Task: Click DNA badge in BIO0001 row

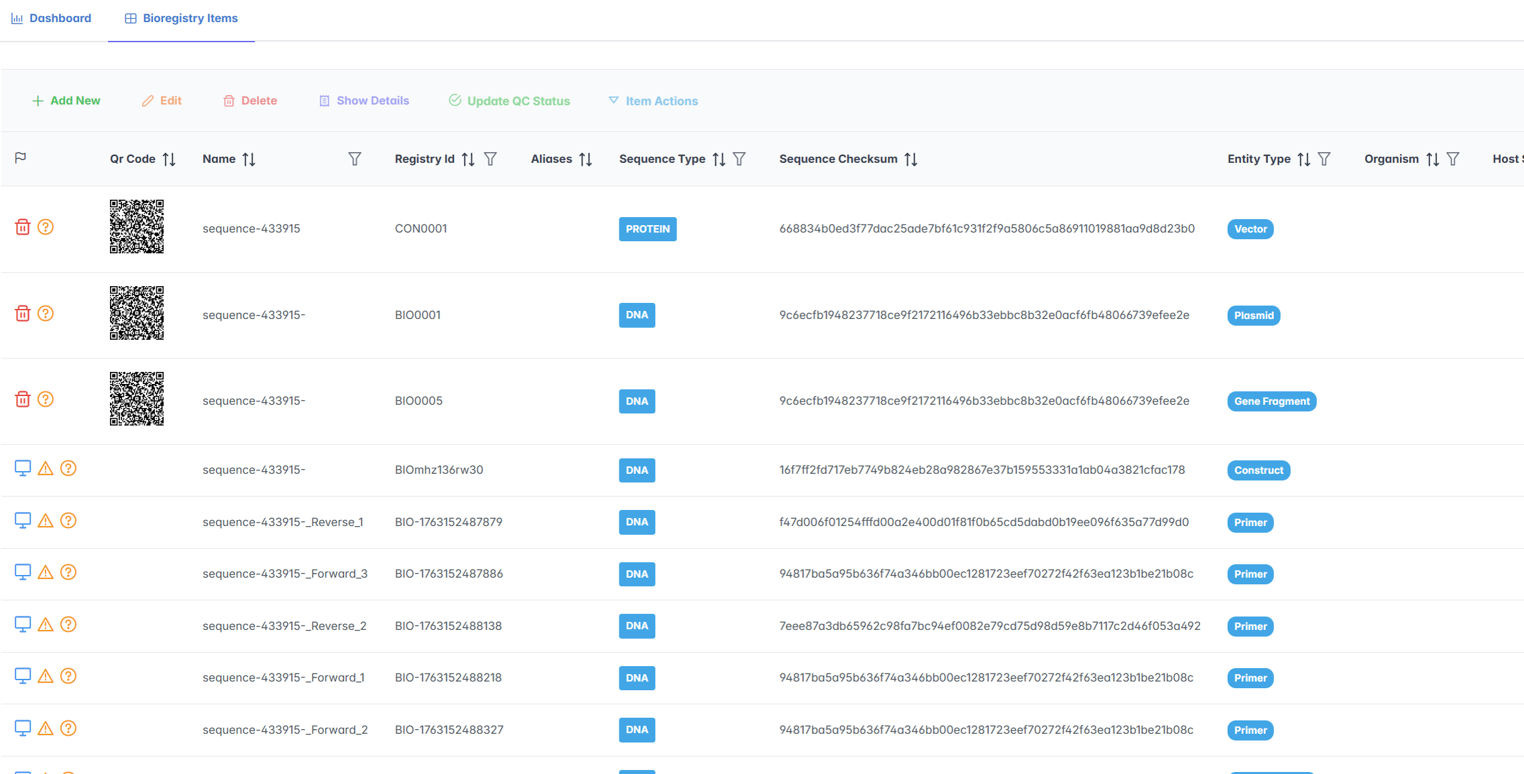Action: click(x=637, y=315)
